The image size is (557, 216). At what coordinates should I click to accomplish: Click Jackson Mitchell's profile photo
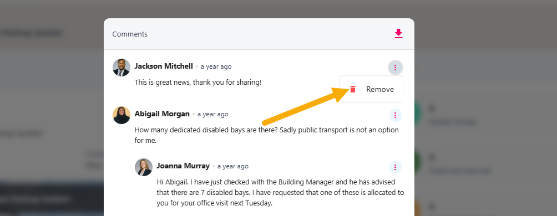pos(121,68)
